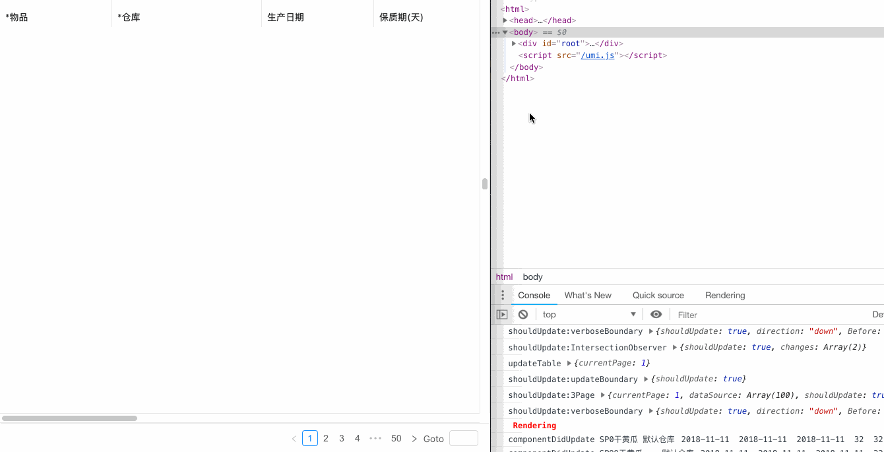Select body in the breadcrumb bar
This screenshot has height=452, width=884.
click(533, 277)
